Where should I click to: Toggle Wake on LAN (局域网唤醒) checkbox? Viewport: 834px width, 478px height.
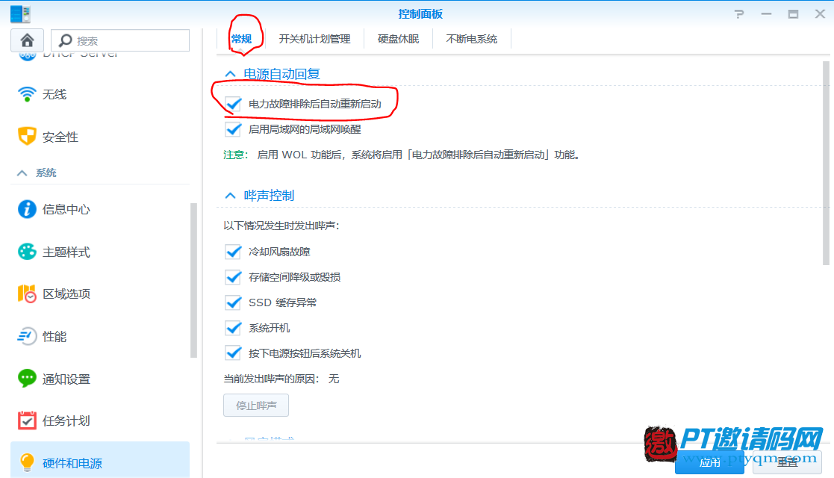(x=233, y=129)
